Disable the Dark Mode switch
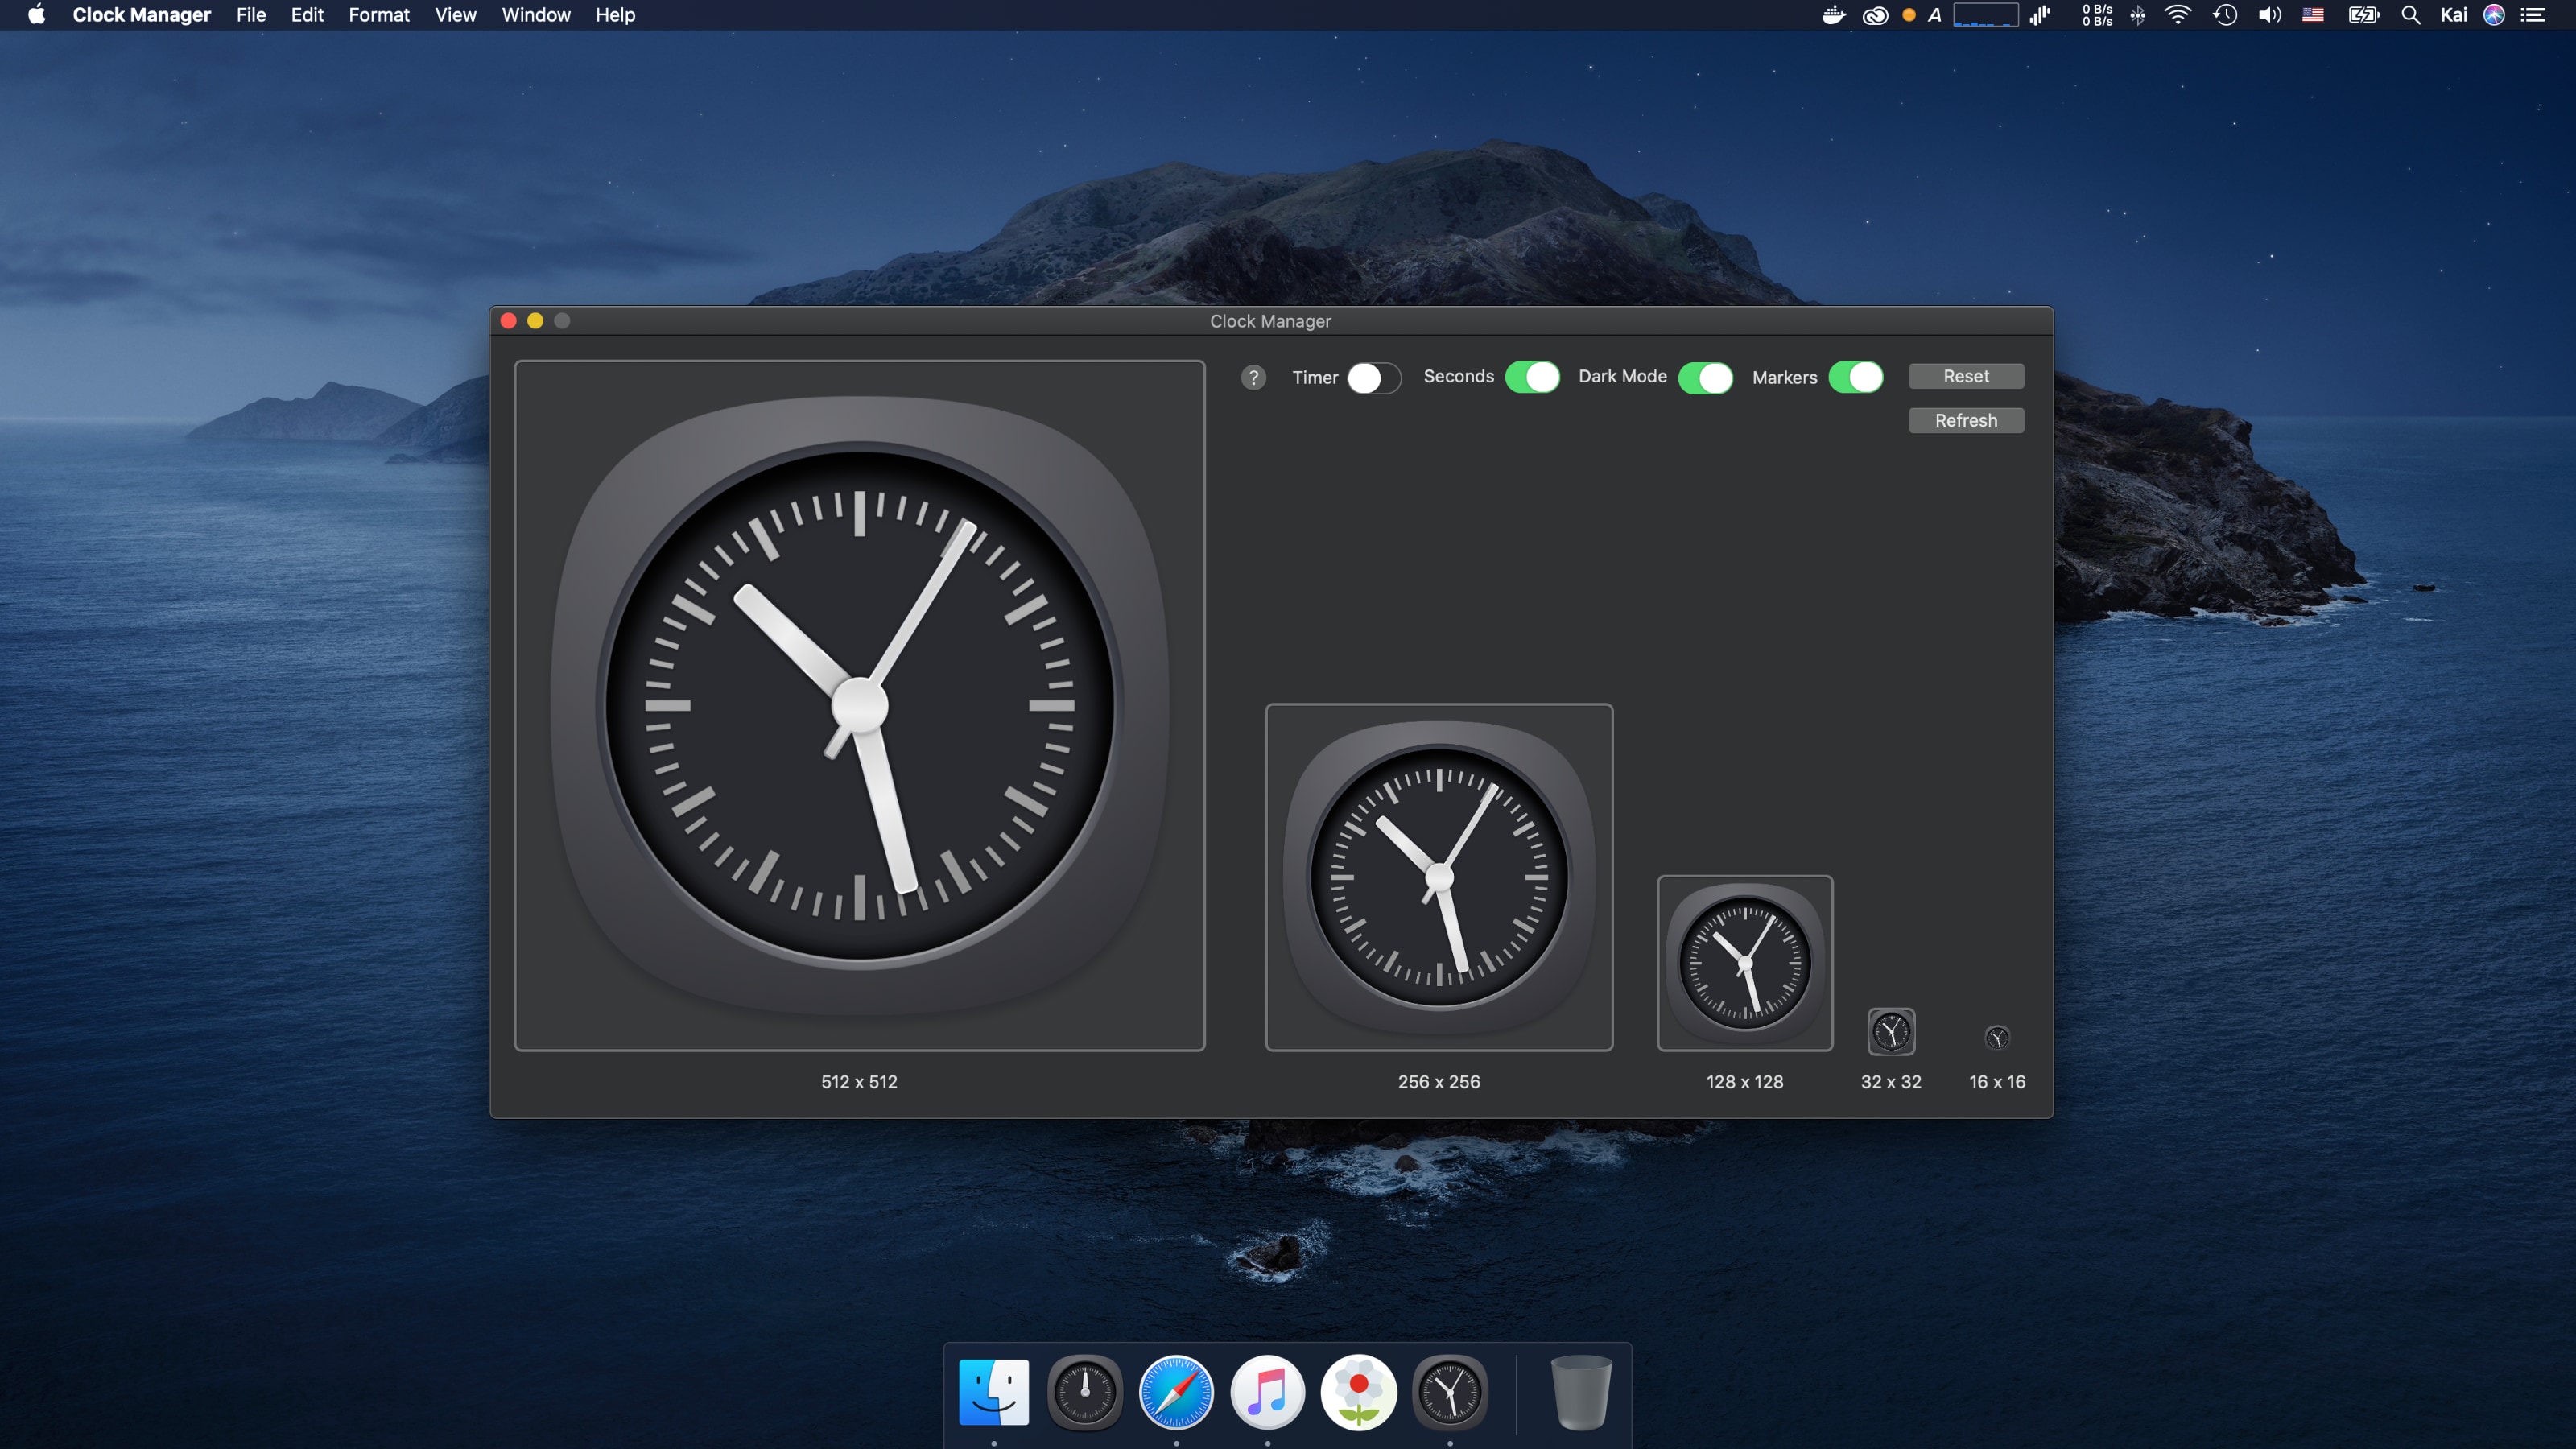The width and height of the screenshot is (2576, 1449). (1706, 378)
